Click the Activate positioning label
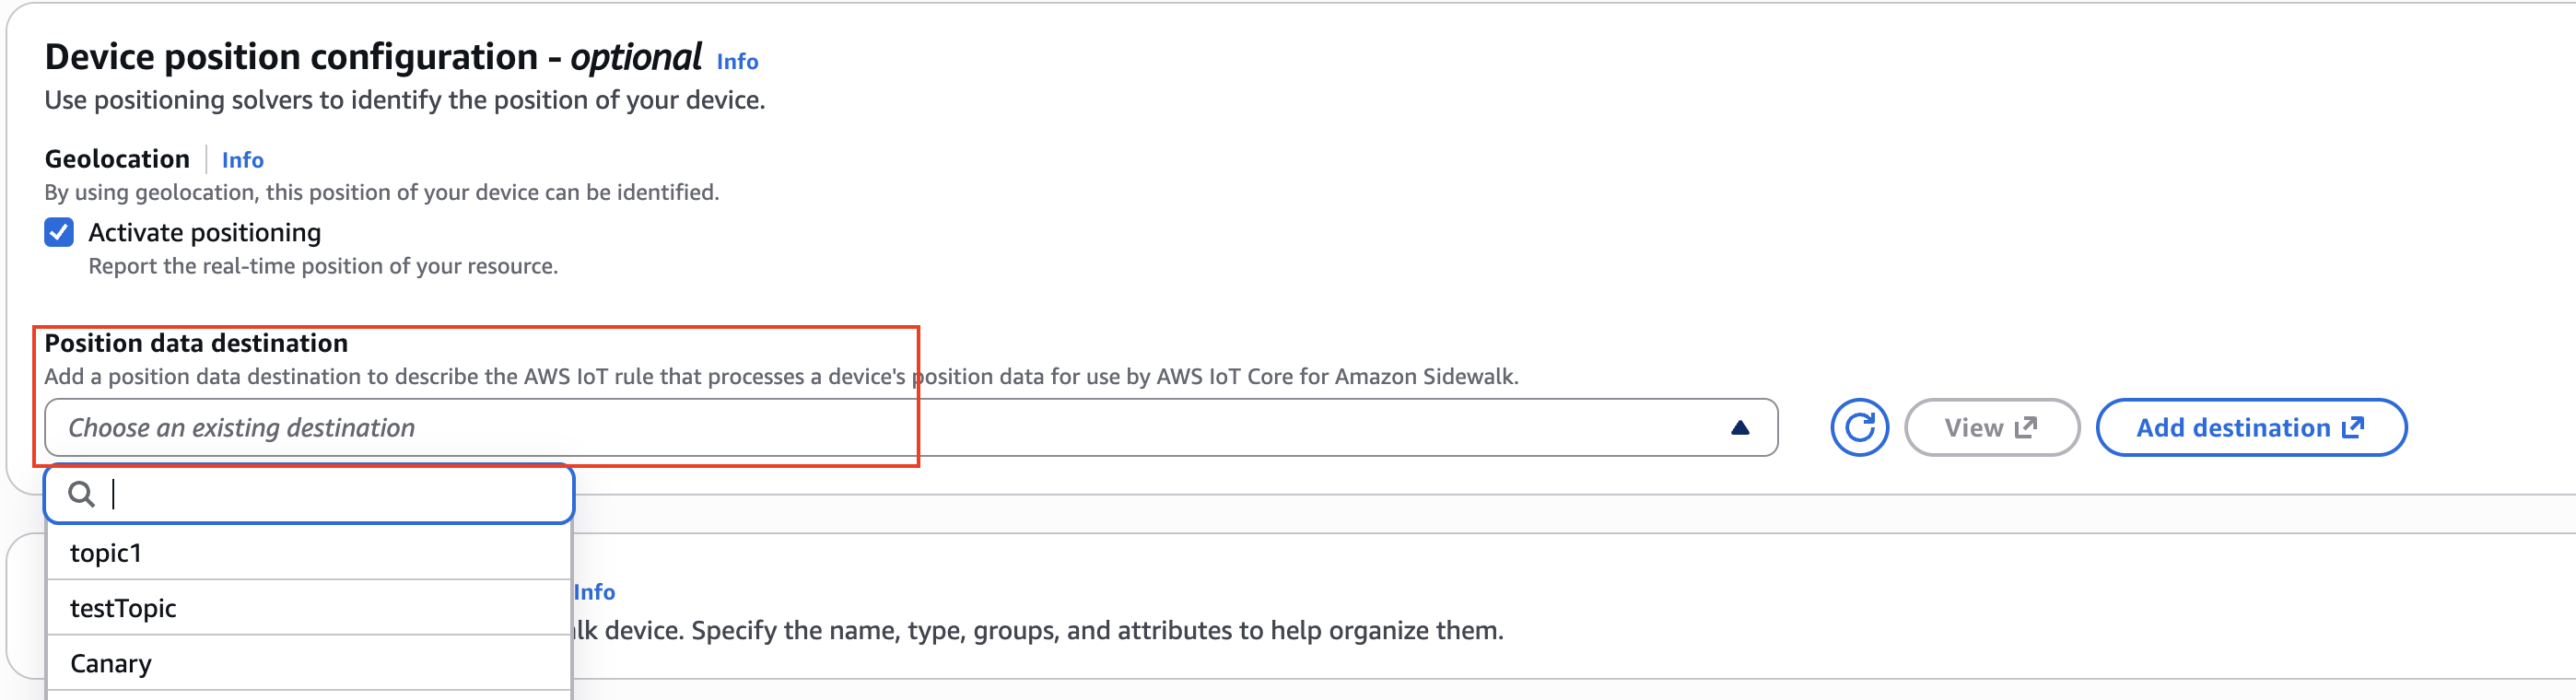 click(x=205, y=232)
